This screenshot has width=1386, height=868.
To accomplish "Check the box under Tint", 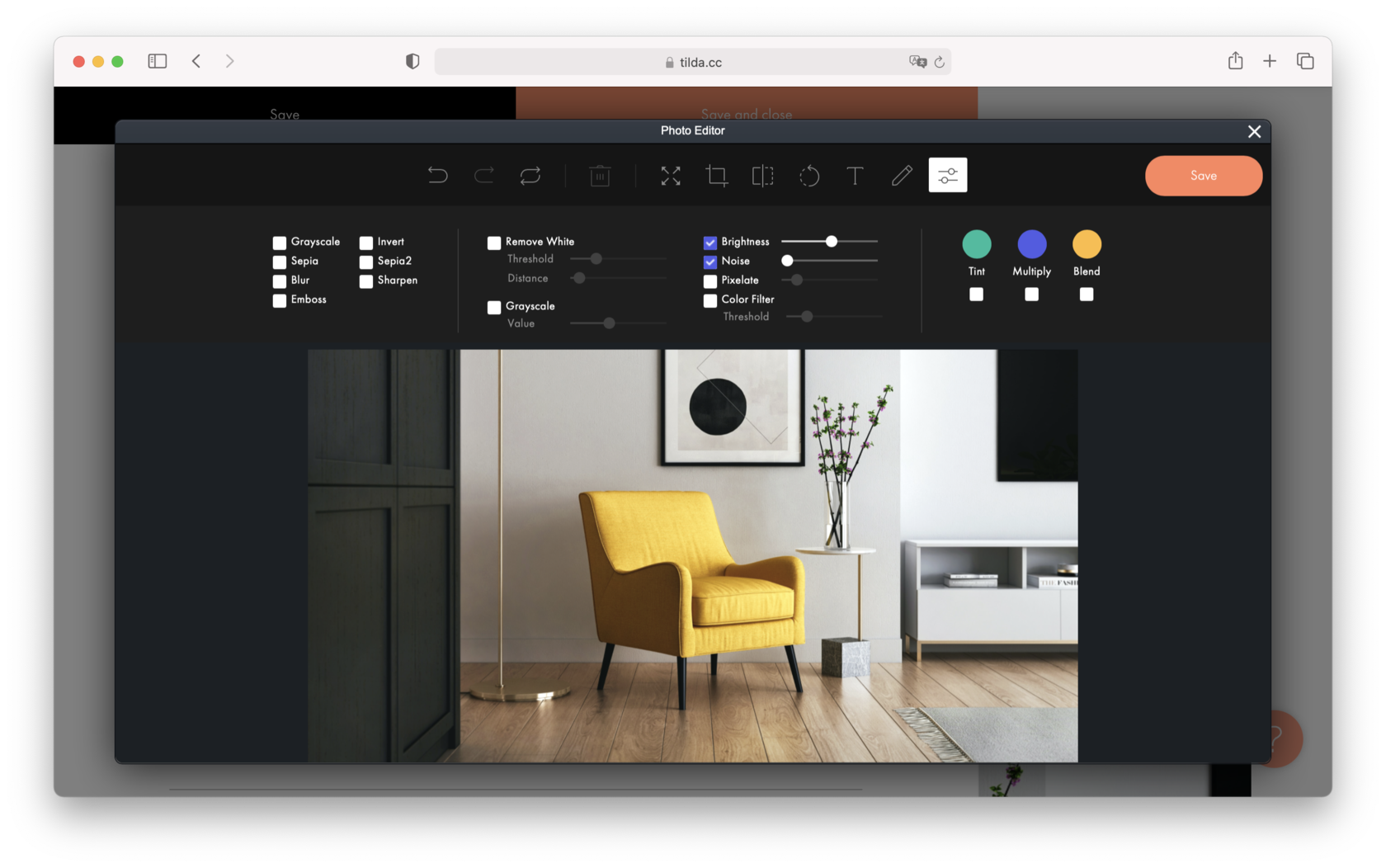I will 977,295.
